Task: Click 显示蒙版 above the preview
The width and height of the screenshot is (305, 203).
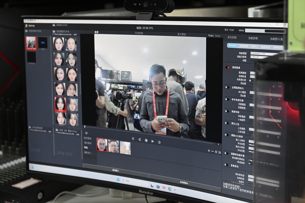Action: [x=181, y=34]
